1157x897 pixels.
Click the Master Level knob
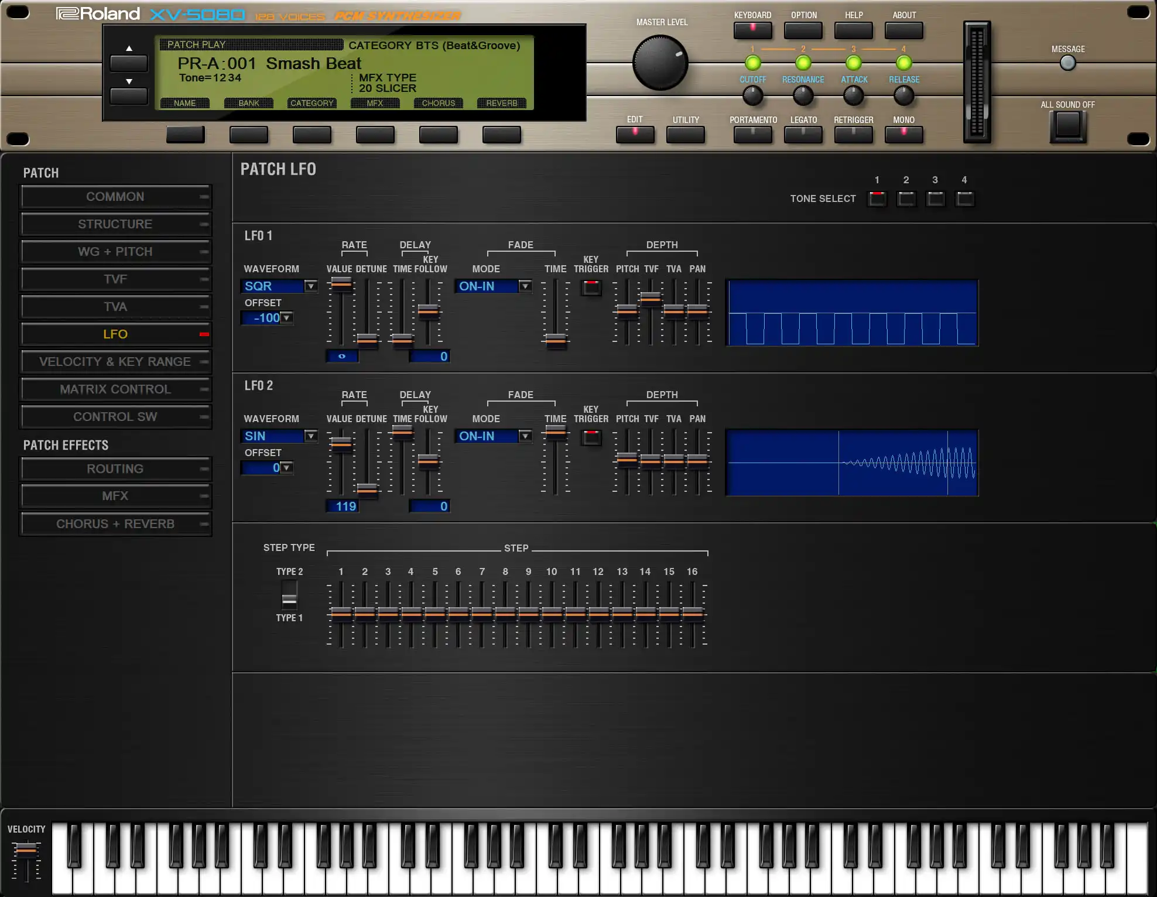660,63
